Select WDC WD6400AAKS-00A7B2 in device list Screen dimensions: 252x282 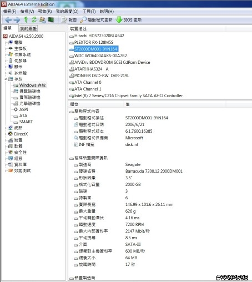100,56
